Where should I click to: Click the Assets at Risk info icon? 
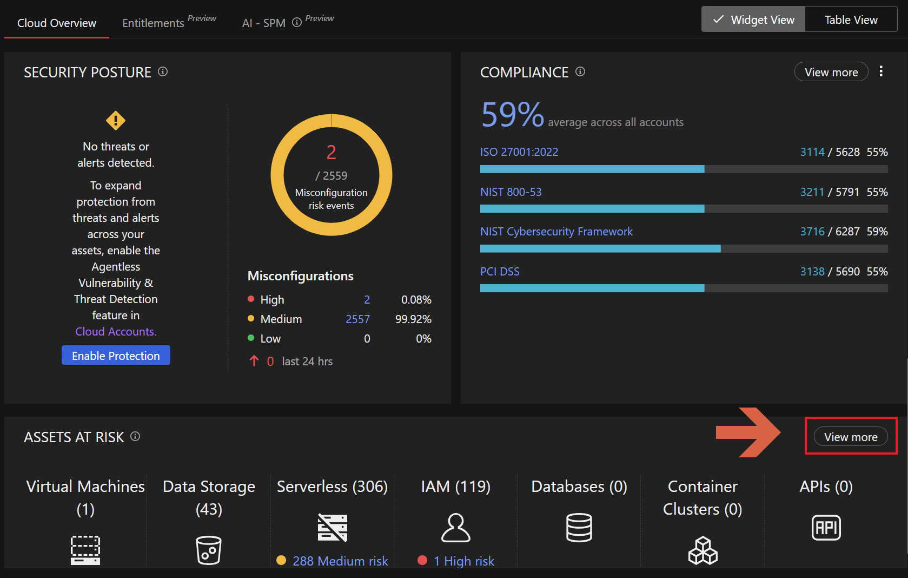click(x=135, y=436)
